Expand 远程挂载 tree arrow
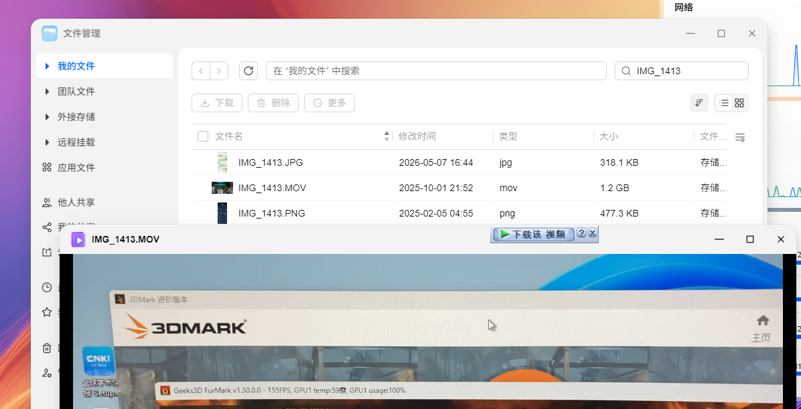The width and height of the screenshot is (801, 409). coord(48,142)
